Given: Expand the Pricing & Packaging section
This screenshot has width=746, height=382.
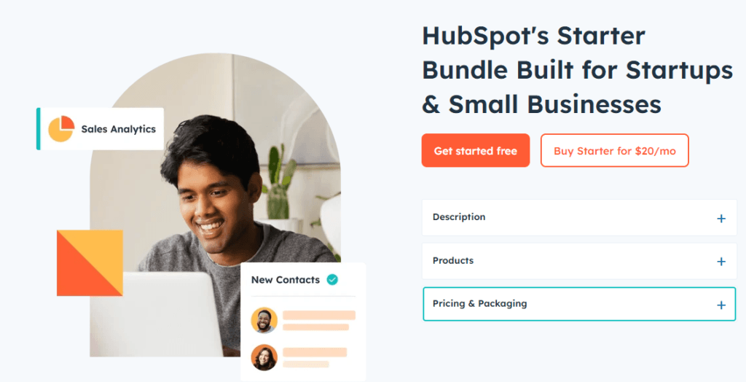Looking at the screenshot, I should [x=579, y=304].
